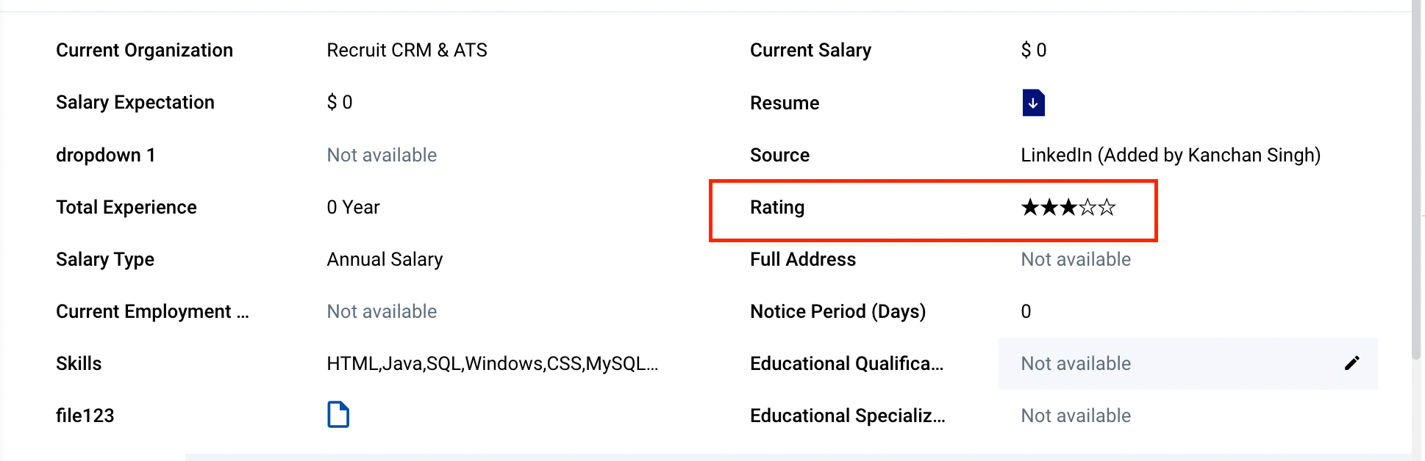Screen dimensions: 1425x461
Task: Set rating to four stars
Action: coord(1087,208)
